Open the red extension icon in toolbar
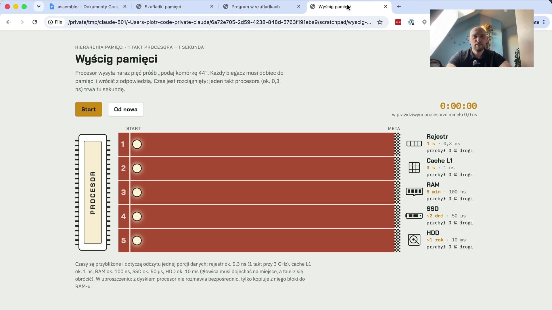Screen dimensions: 552x310 [x=398, y=22]
